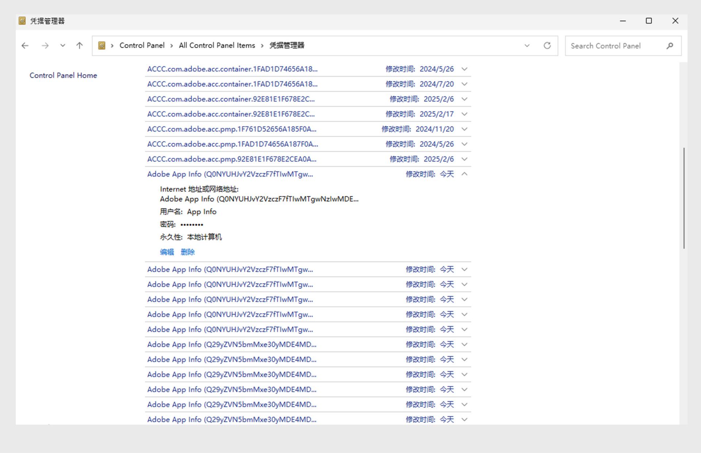Select All Control Panel Items breadcrumb
The width and height of the screenshot is (701, 453).
pos(217,46)
